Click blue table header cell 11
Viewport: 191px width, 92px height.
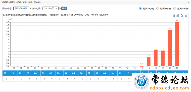[121, 73]
